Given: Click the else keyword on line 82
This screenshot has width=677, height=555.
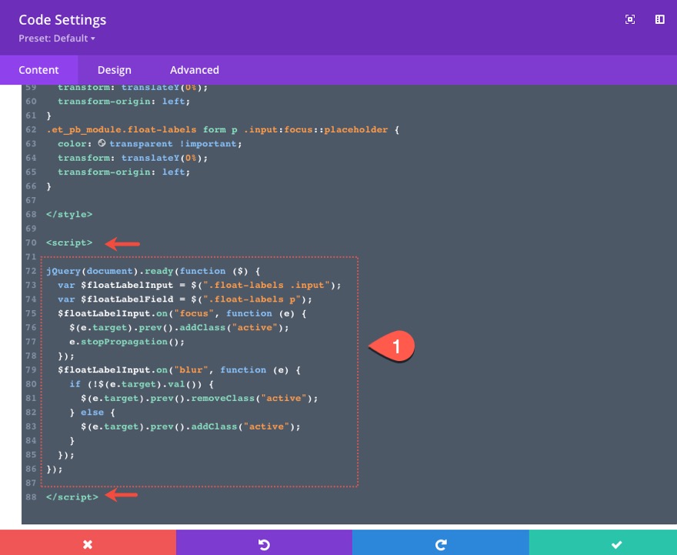Looking at the screenshot, I should (92, 413).
